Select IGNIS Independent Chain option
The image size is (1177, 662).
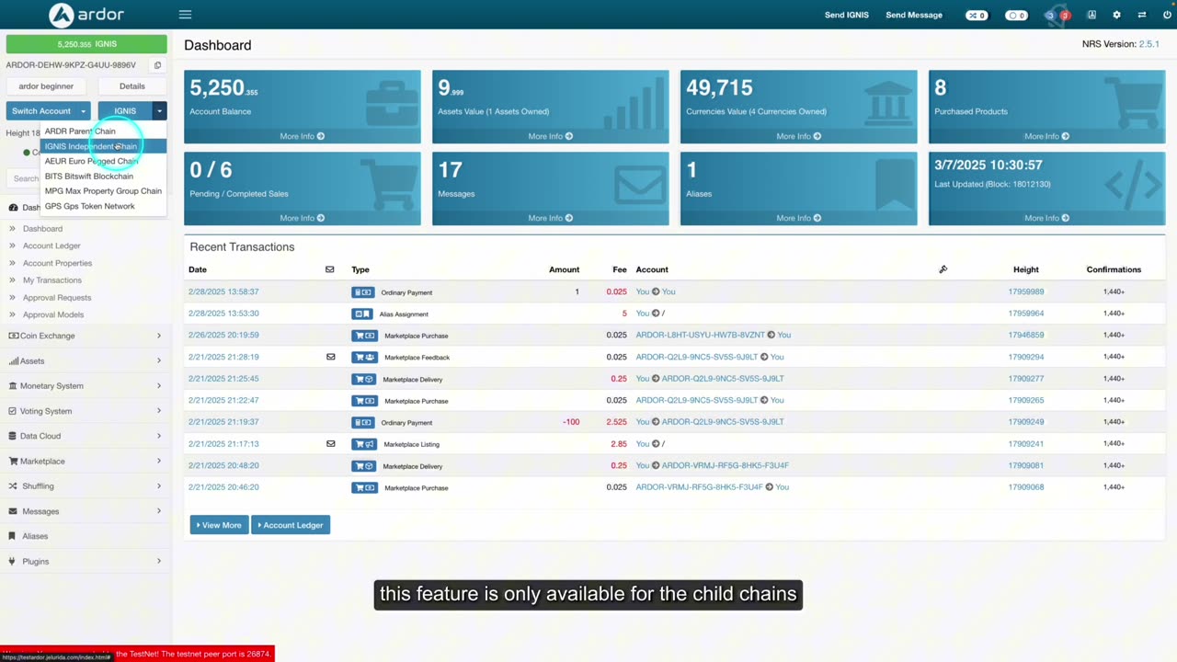(x=104, y=146)
